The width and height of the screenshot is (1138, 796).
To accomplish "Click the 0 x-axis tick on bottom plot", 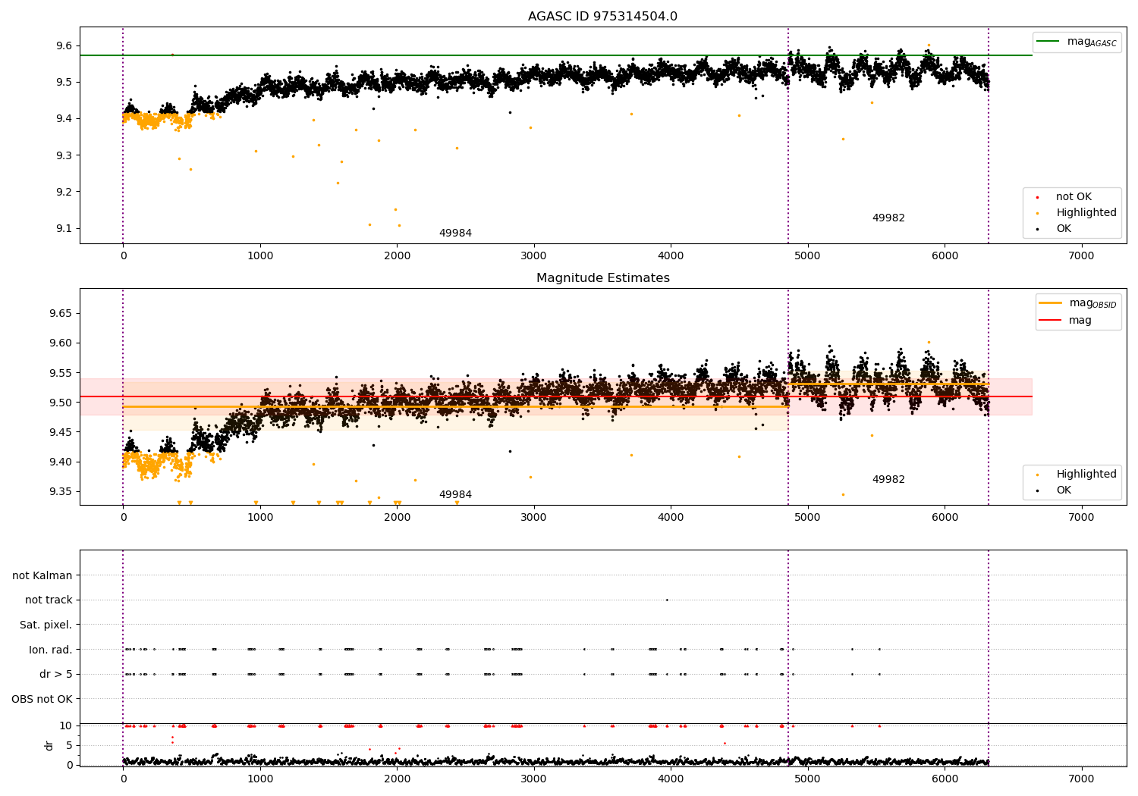I will pos(123,779).
